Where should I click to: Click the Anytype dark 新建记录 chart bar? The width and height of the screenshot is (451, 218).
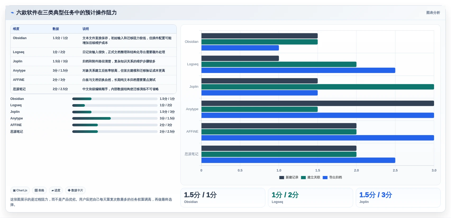318,103
